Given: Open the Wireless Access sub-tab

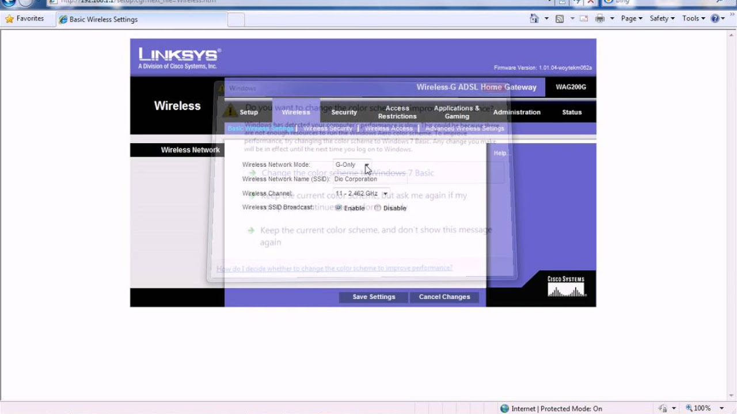Looking at the screenshot, I should [389, 128].
